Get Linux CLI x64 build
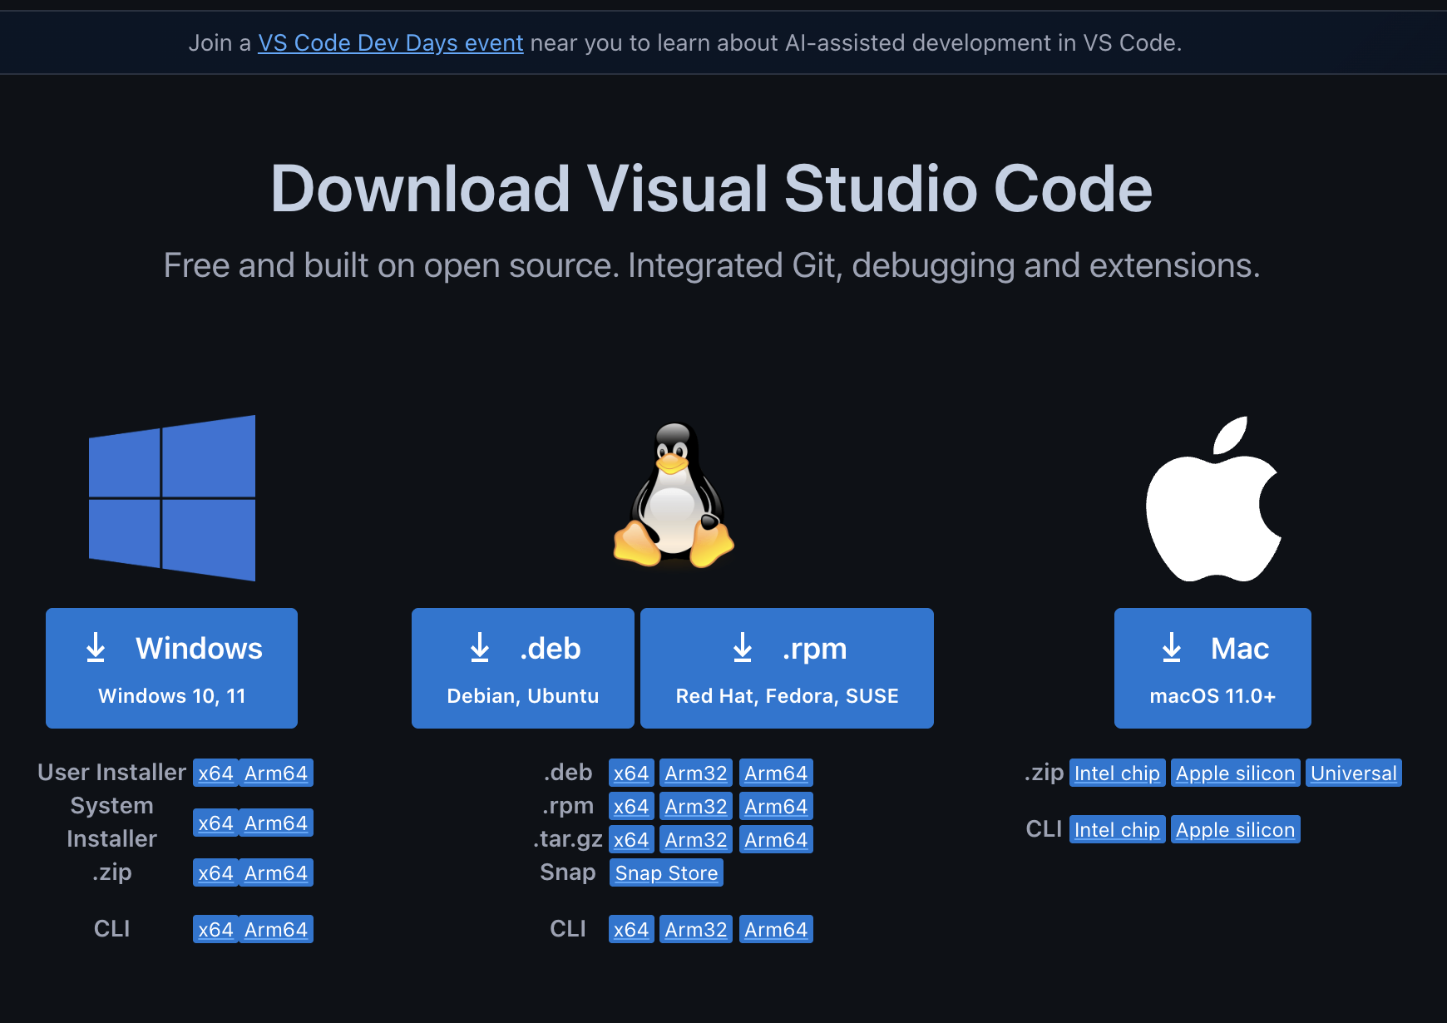 [x=631, y=929]
